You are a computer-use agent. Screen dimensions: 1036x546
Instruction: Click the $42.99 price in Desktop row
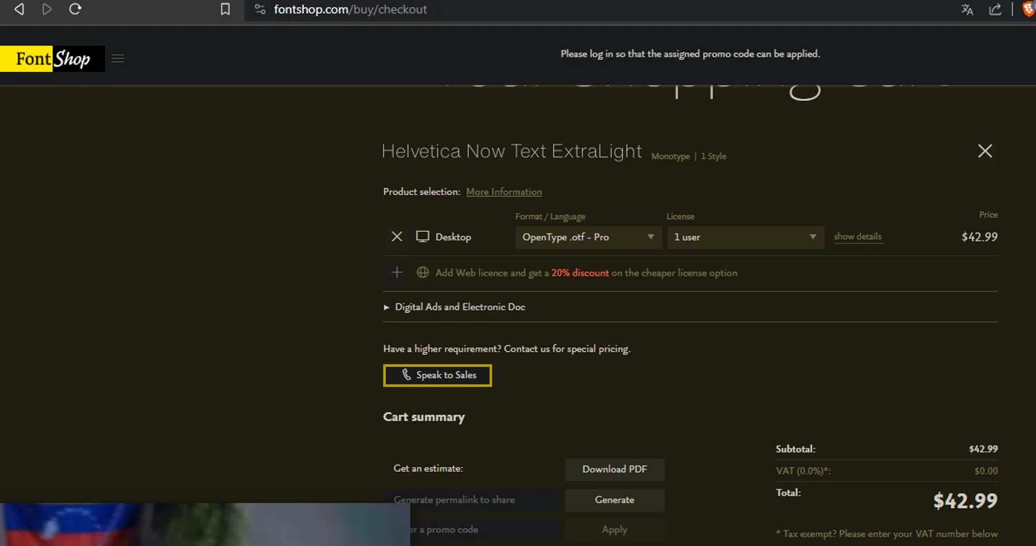tap(979, 236)
